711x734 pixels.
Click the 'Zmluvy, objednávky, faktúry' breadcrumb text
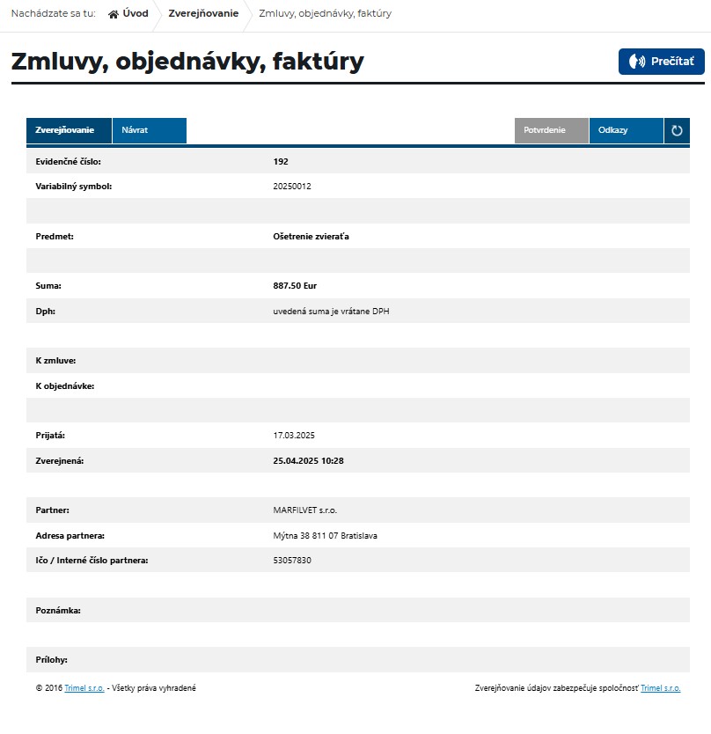click(x=325, y=14)
